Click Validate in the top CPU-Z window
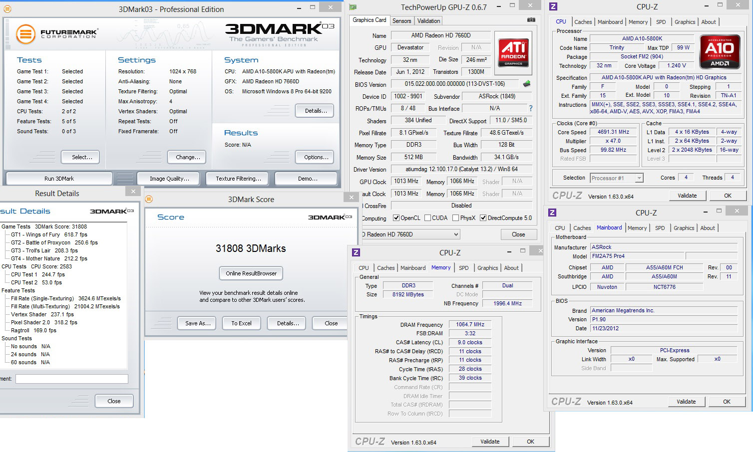The width and height of the screenshot is (753, 452). tap(687, 196)
